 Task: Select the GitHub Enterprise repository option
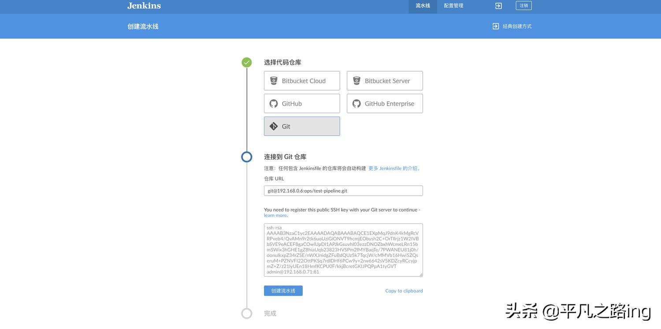point(384,103)
